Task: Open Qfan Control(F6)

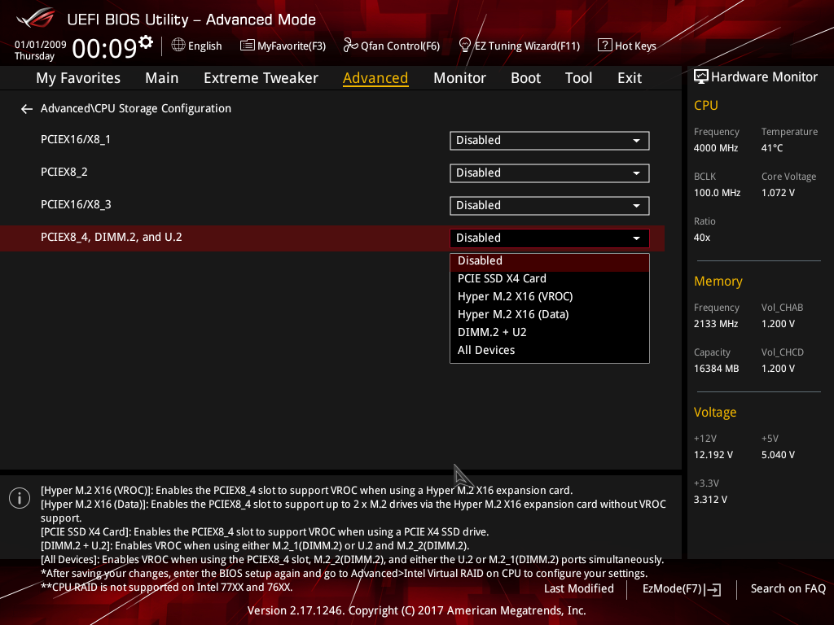Action: tap(392, 46)
